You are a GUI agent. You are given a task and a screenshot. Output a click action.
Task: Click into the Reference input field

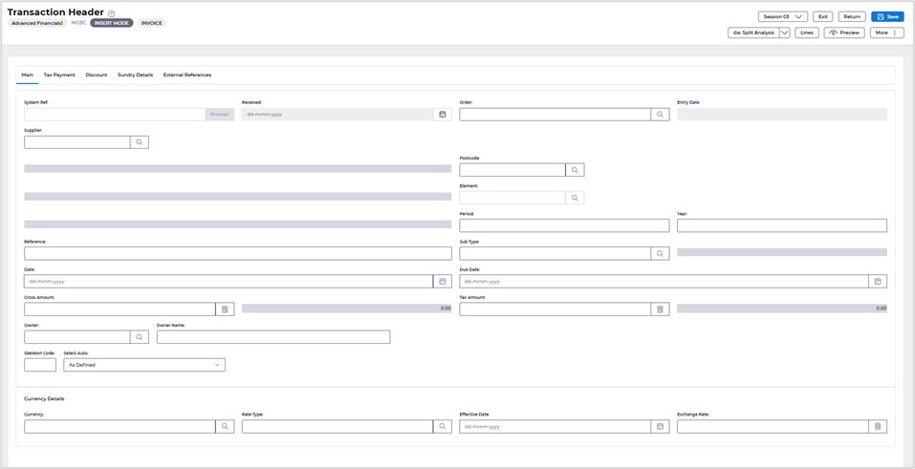[238, 254]
